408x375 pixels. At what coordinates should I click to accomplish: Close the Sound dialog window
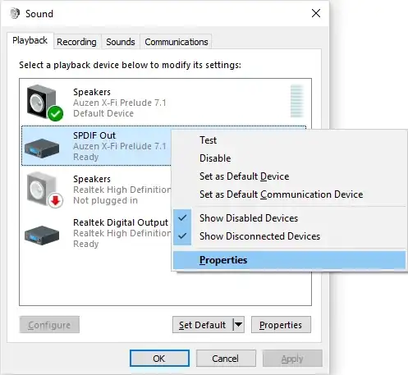[x=316, y=13]
